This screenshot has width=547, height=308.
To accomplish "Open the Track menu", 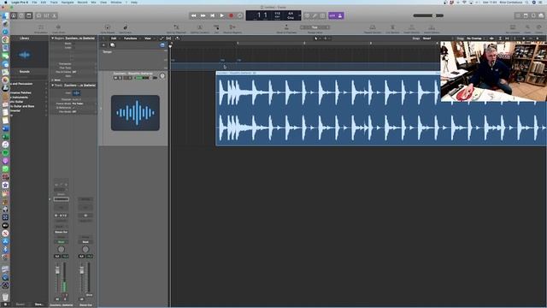I will tap(54, 2).
